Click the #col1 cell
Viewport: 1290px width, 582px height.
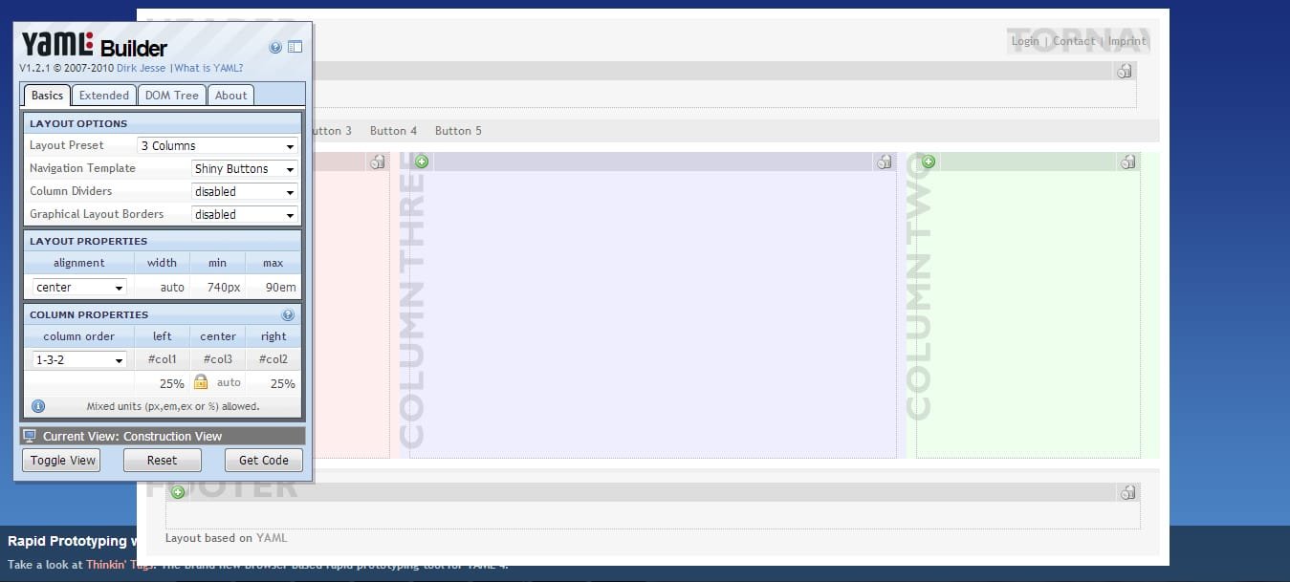tap(162, 359)
